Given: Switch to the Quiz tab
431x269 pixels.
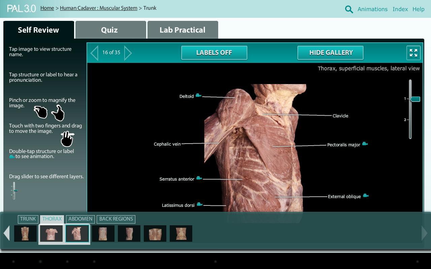Looking at the screenshot, I should [x=109, y=30].
